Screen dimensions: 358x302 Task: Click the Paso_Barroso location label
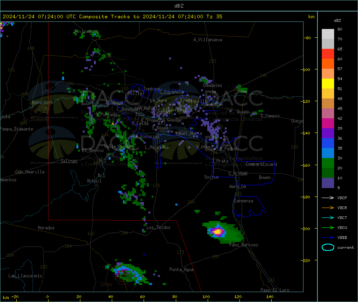point(243,245)
